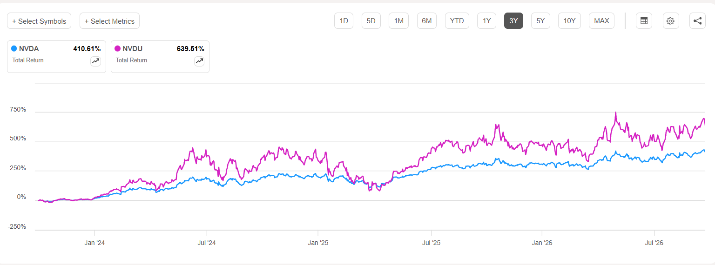Image resolution: width=715 pixels, height=265 pixels.
Task: Open the Select Metrics picker
Action: [109, 21]
